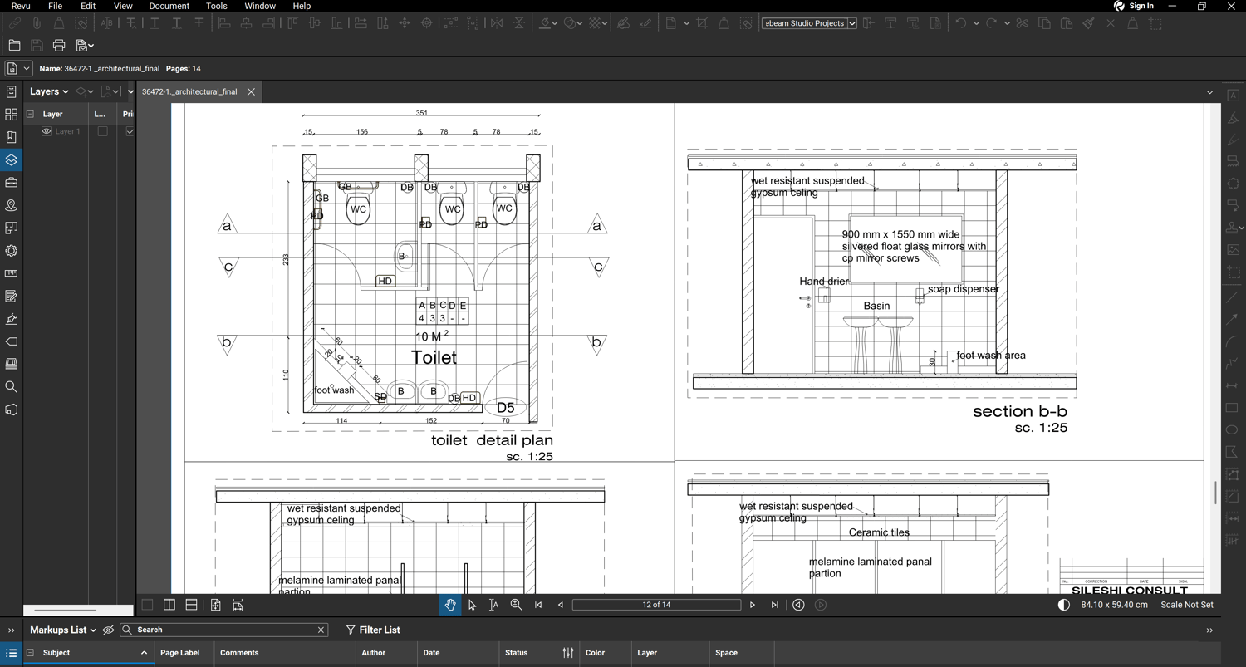Image resolution: width=1246 pixels, height=667 pixels.
Task: Select the Ellipse tool in right toolbar
Action: point(1233,430)
